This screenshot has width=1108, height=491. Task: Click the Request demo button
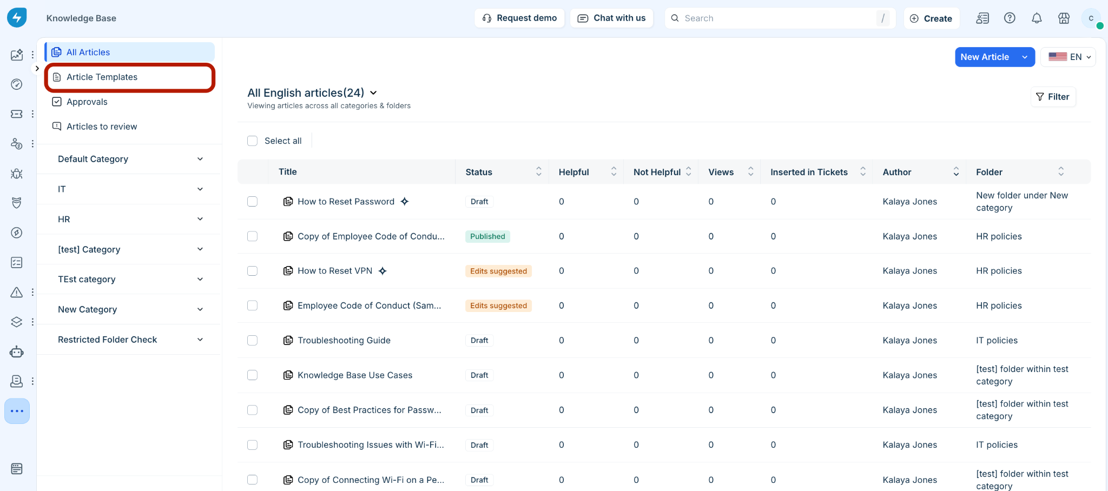click(519, 18)
